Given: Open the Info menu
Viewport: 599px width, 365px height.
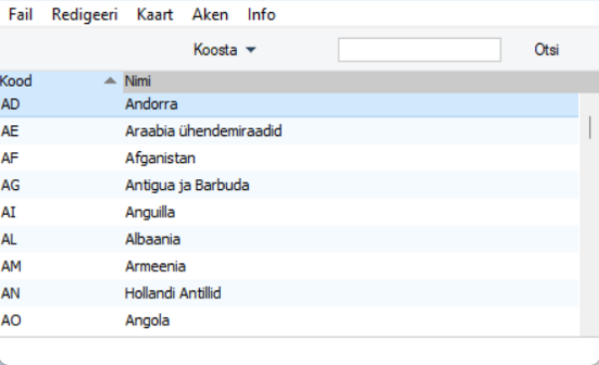Looking at the screenshot, I should (x=262, y=15).
